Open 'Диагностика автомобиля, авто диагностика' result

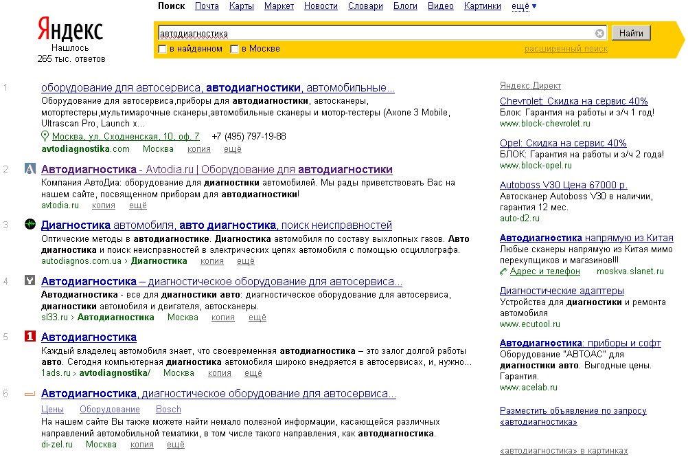coord(216,225)
